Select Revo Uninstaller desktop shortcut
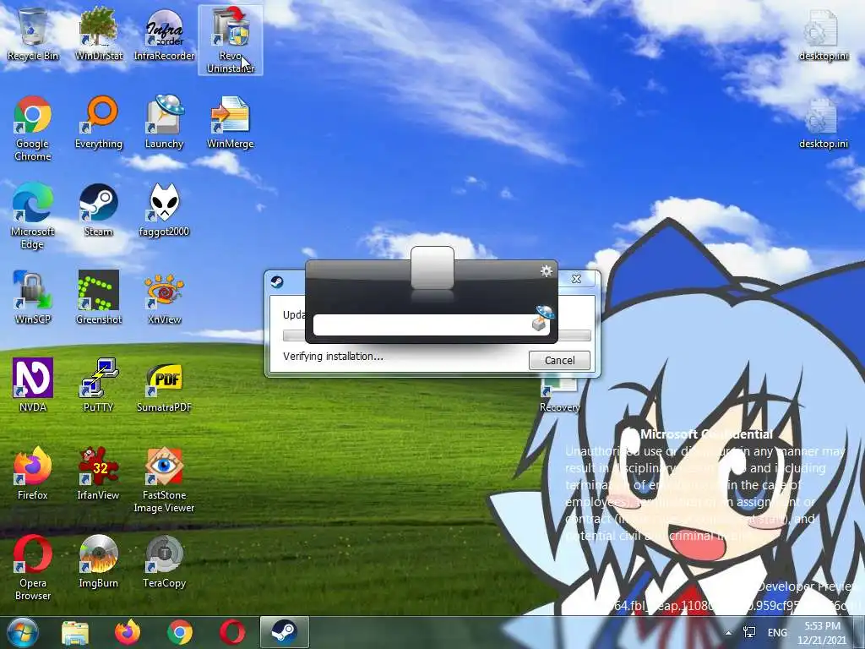Viewport: 865px width, 649px height. 231,41
